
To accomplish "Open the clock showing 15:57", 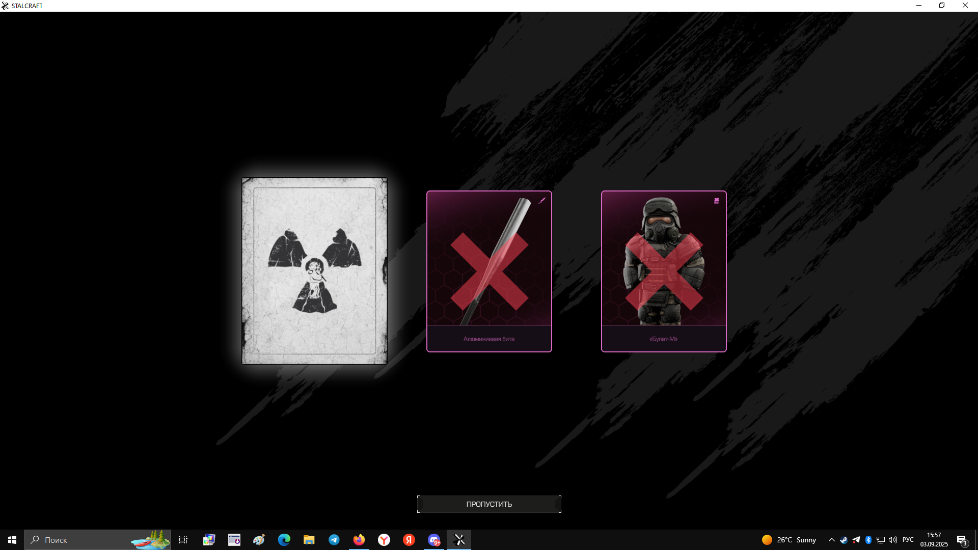I will click(934, 540).
